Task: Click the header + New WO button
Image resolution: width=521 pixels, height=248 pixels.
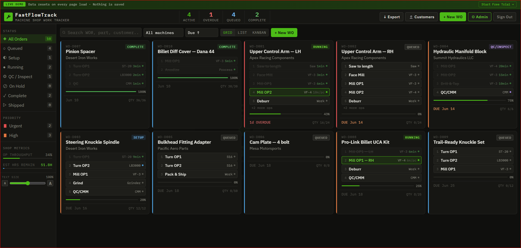Action: [453, 17]
